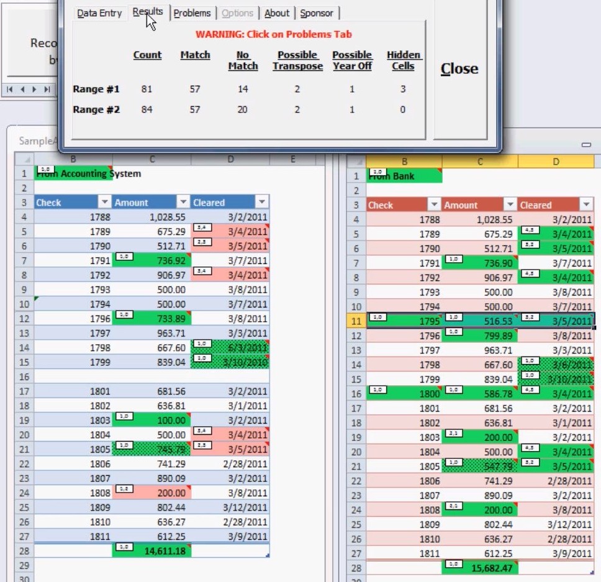
Task: Open the Sponsor tab
Action: pyautogui.click(x=317, y=13)
